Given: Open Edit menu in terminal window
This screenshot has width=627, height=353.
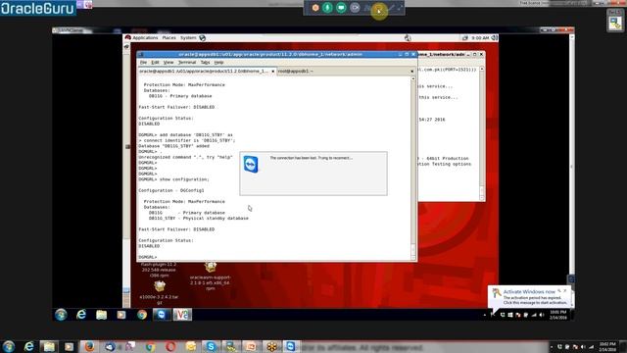Looking at the screenshot, I should tap(155, 63).
